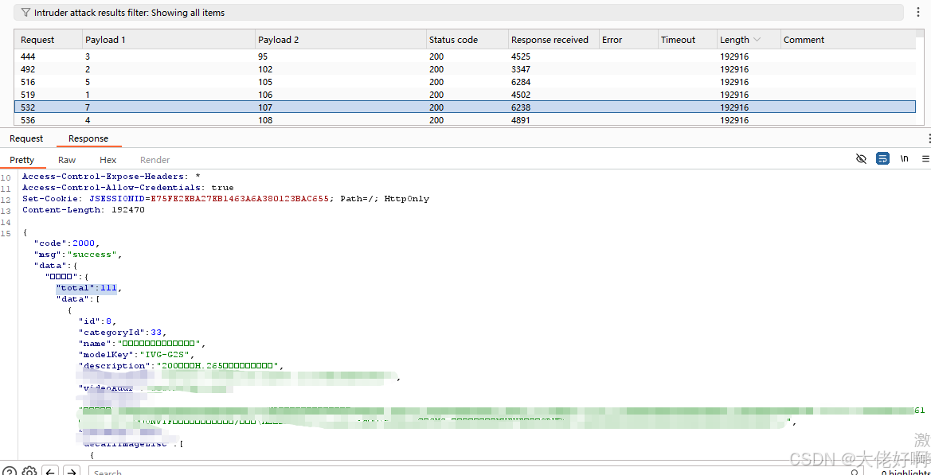Viewport: 931px width, 475px height.
Task: Click the "code":2000 JSON line
Action: (x=67, y=243)
